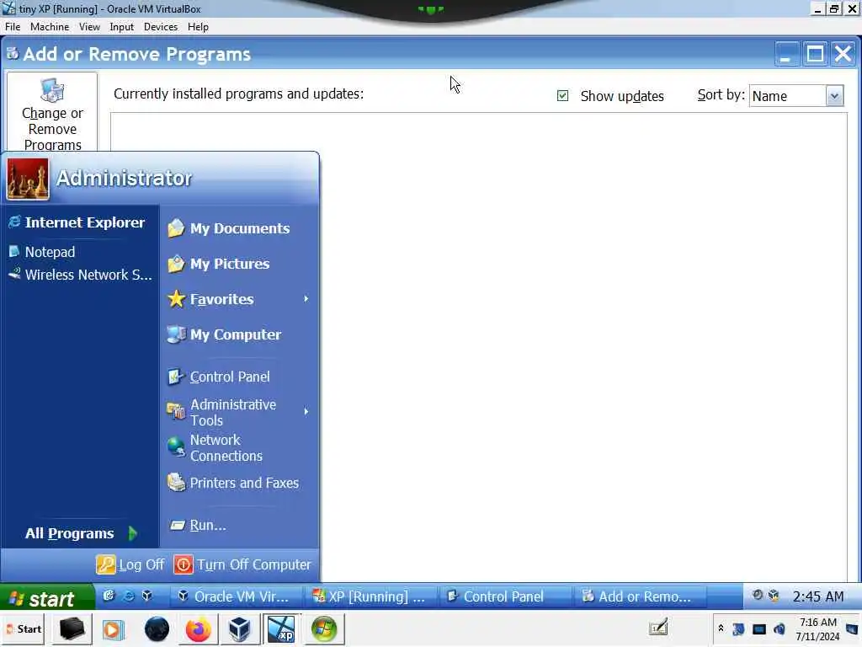Click the pen input panel tray icon
This screenshot has width=862, height=647.
click(658, 627)
